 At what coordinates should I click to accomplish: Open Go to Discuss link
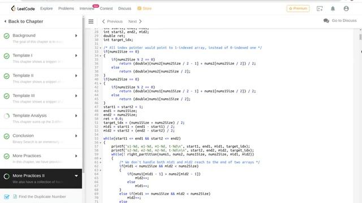(x=344, y=20)
